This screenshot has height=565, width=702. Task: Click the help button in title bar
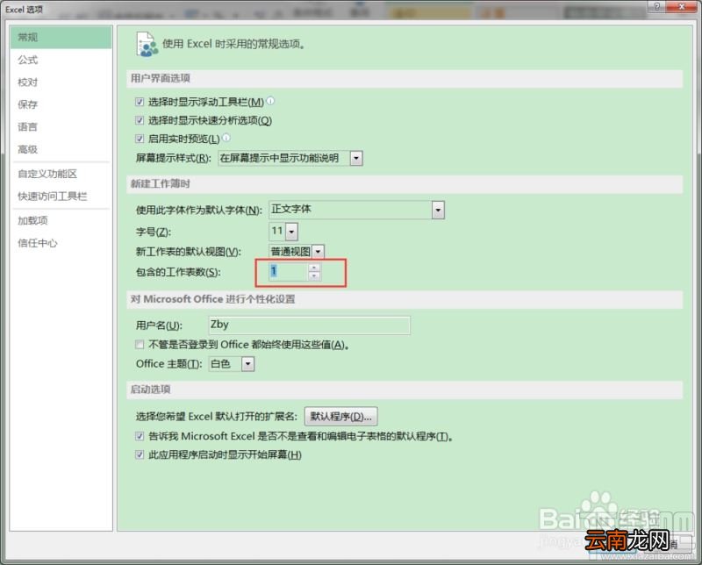[x=656, y=7]
